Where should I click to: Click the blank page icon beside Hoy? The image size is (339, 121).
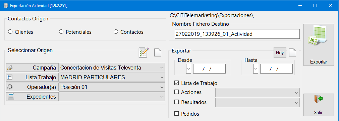point(292,52)
